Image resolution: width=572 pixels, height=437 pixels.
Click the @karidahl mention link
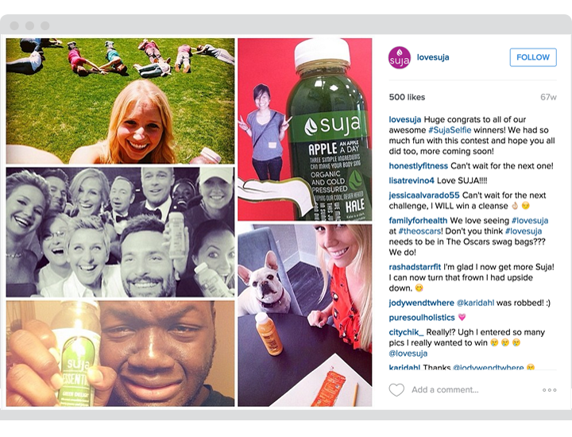pos(475,303)
